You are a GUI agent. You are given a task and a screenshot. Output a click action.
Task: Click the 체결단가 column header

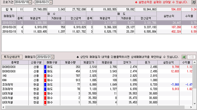click(89, 62)
